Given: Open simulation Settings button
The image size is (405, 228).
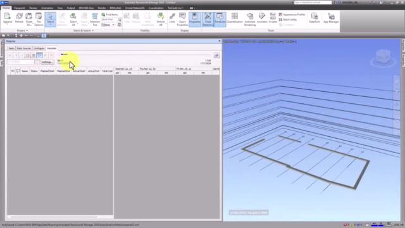Looking at the screenshot, I should (47, 62).
